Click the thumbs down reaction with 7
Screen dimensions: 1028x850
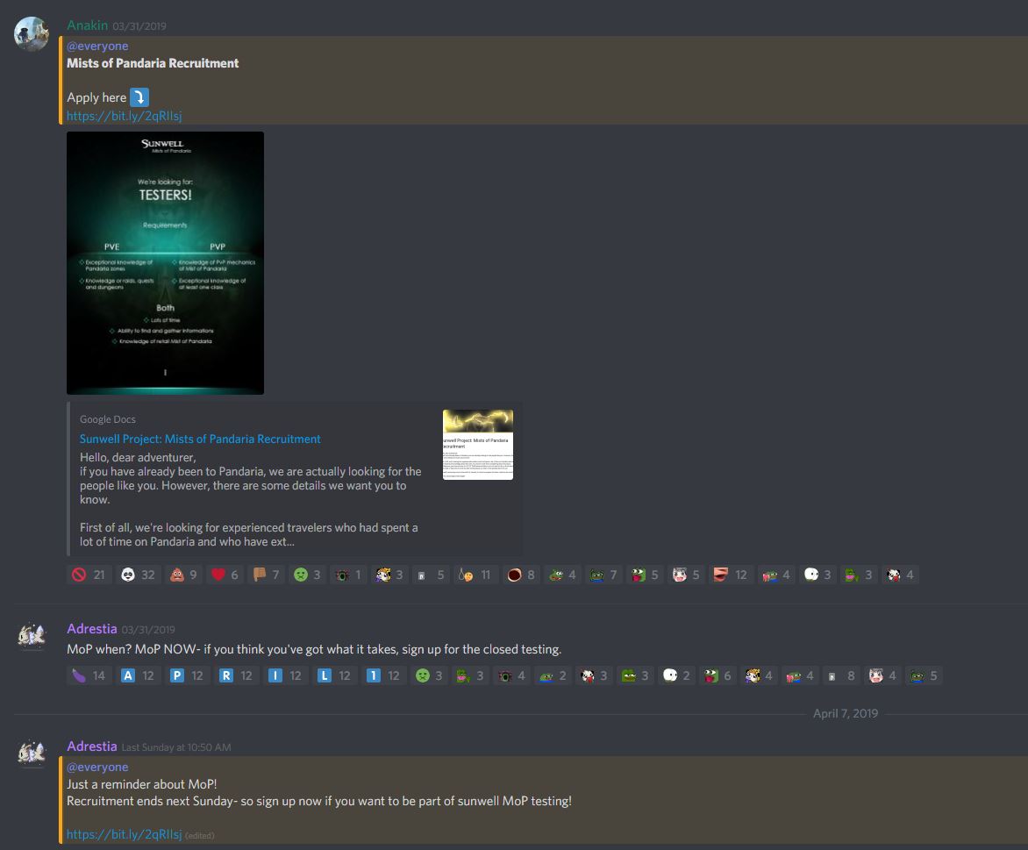[x=267, y=575]
